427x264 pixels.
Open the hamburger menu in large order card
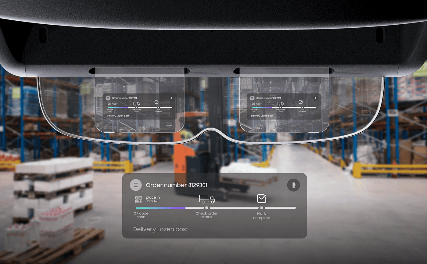point(136,185)
